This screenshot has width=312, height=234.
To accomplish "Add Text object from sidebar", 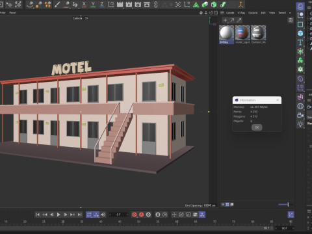I will tap(300, 42).
